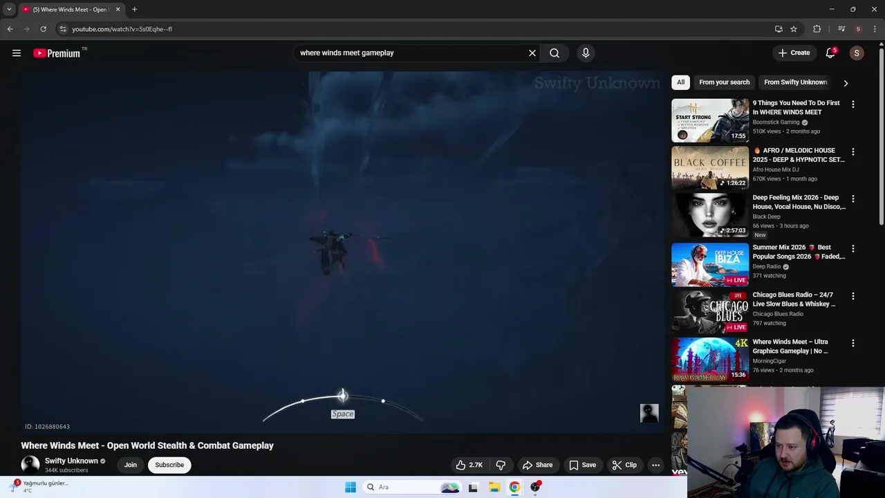The image size is (885, 498).
Task: Open Chrome media controls icon
Action: tap(841, 29)
